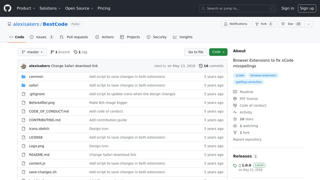Click the Go to file button
Image resolution: width=320 pixels, height=180 pixels.
point(196,52)
